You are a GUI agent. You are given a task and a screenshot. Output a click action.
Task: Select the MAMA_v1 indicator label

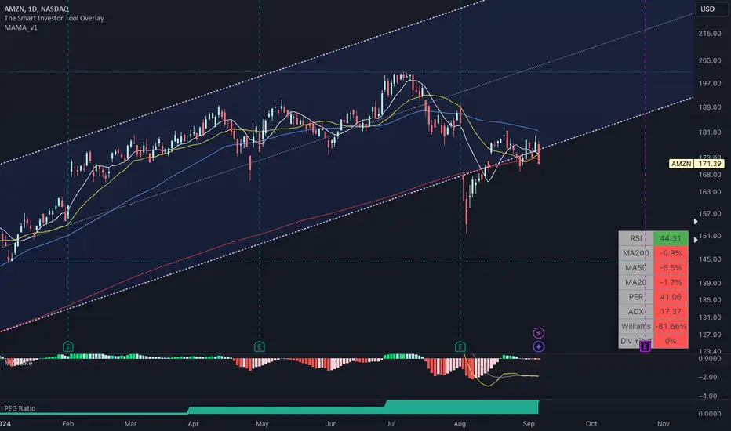tap(21, 27)
